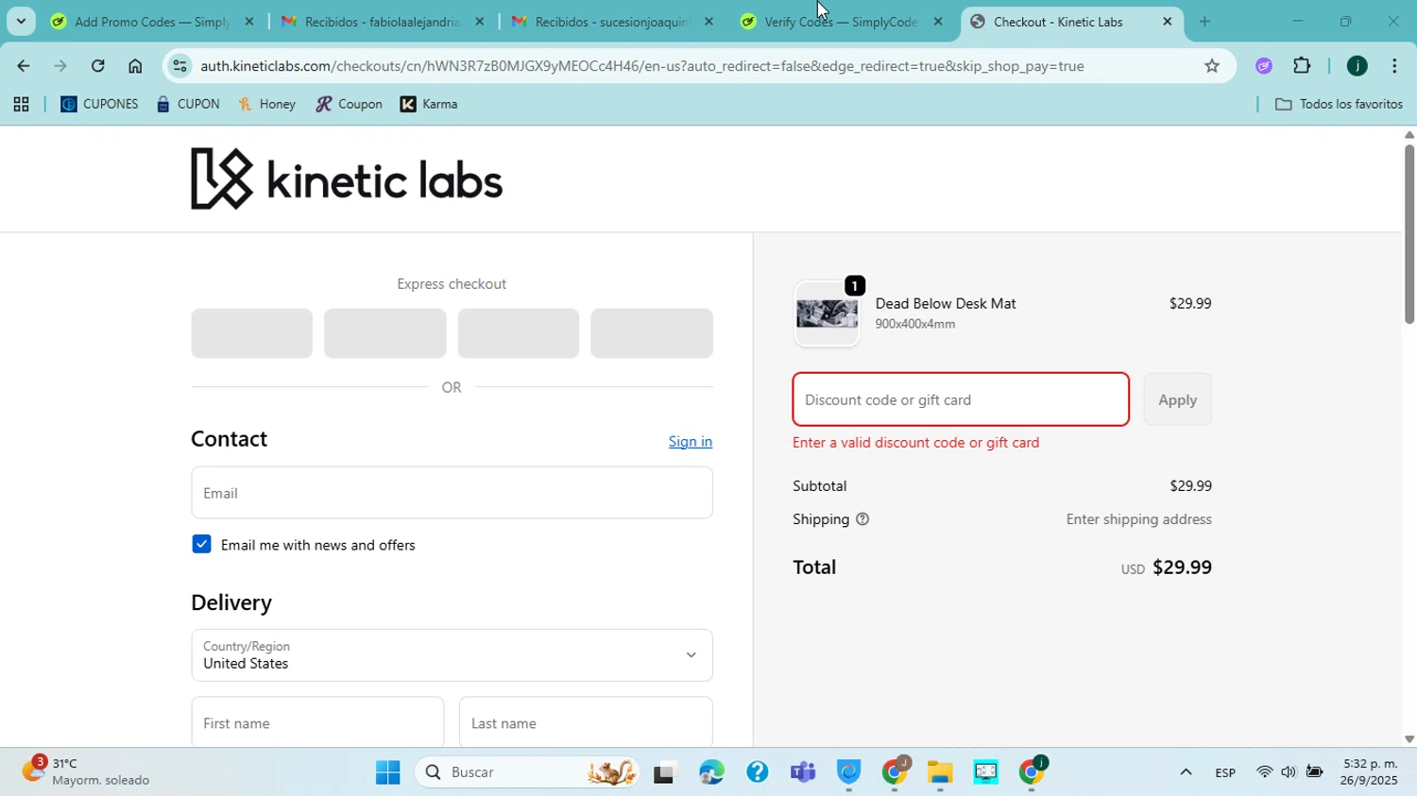Open the Chrome profile avatar
Screen dimensions: 1417x796
(1357, 66)
